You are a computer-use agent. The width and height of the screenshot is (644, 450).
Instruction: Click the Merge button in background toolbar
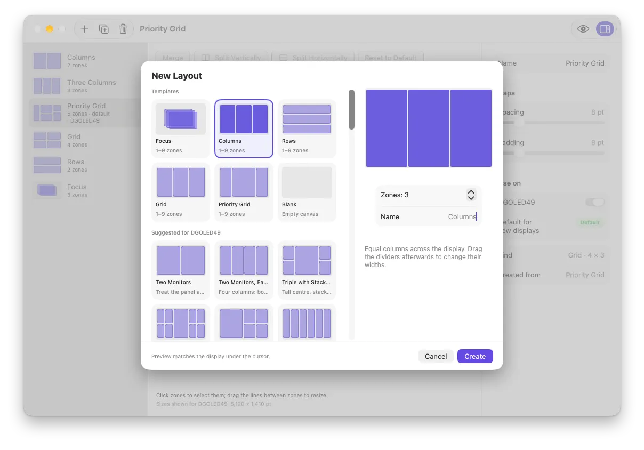pos(173,58)
